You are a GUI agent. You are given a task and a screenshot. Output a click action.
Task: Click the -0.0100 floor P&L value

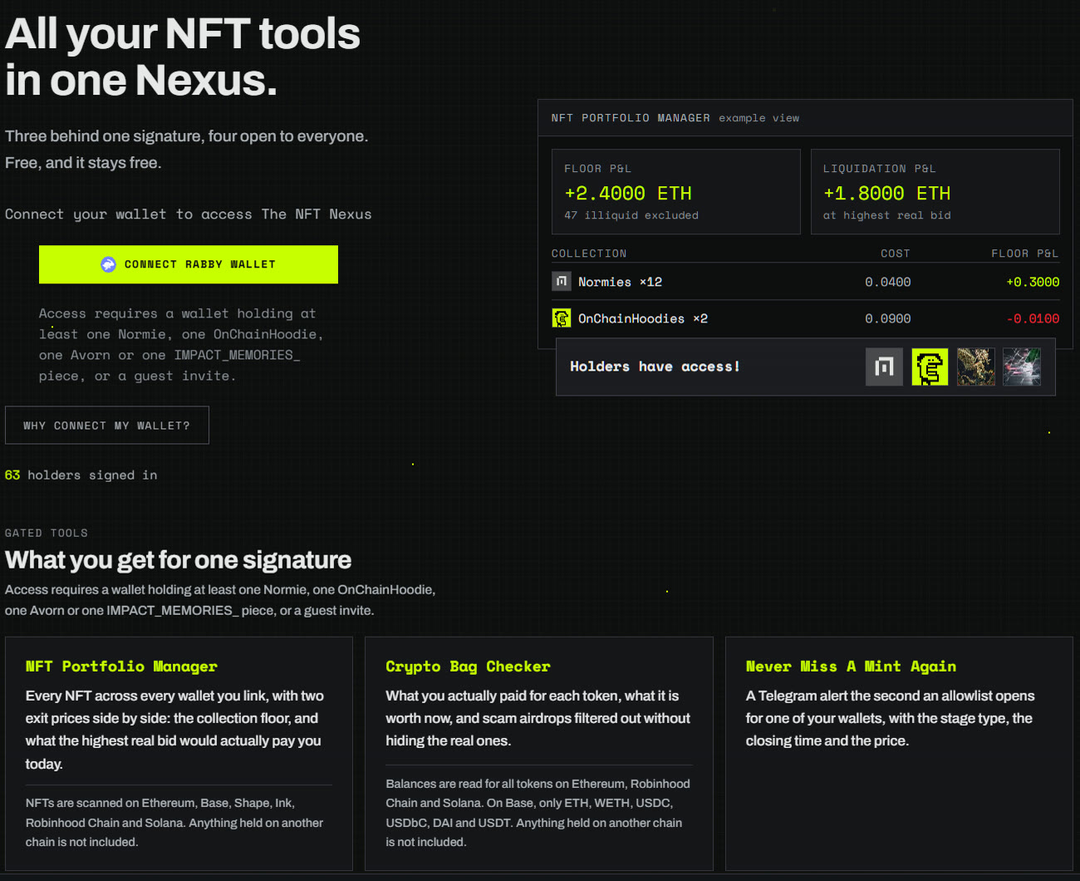[x=1033, y=319]
